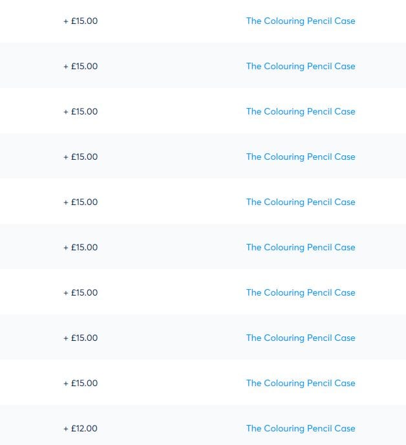406x445 pixels.
Task: Click the + £12.00 amount
Action: [81, 428]
